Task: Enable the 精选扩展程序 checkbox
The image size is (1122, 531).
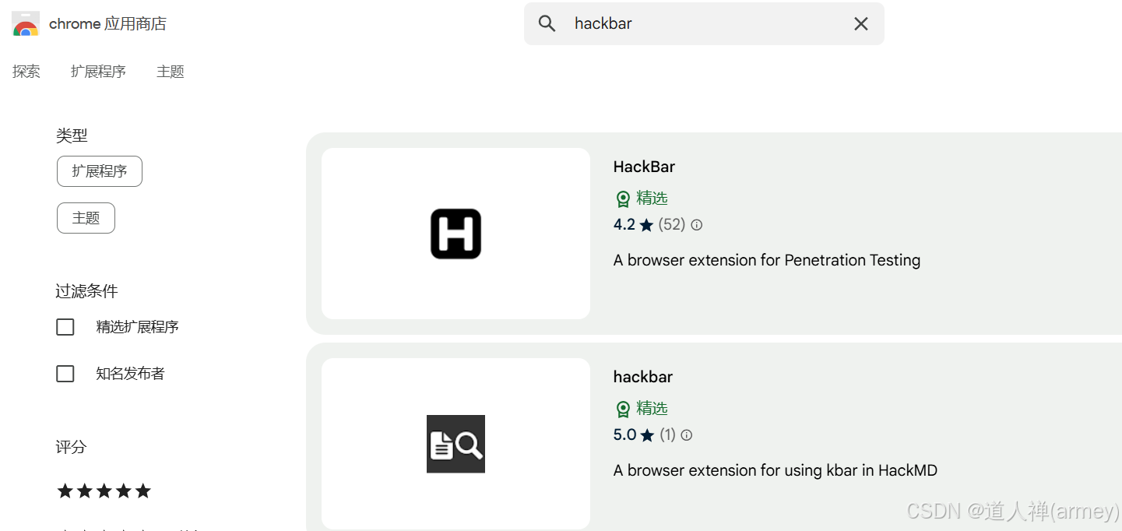Action: point(65,327)
